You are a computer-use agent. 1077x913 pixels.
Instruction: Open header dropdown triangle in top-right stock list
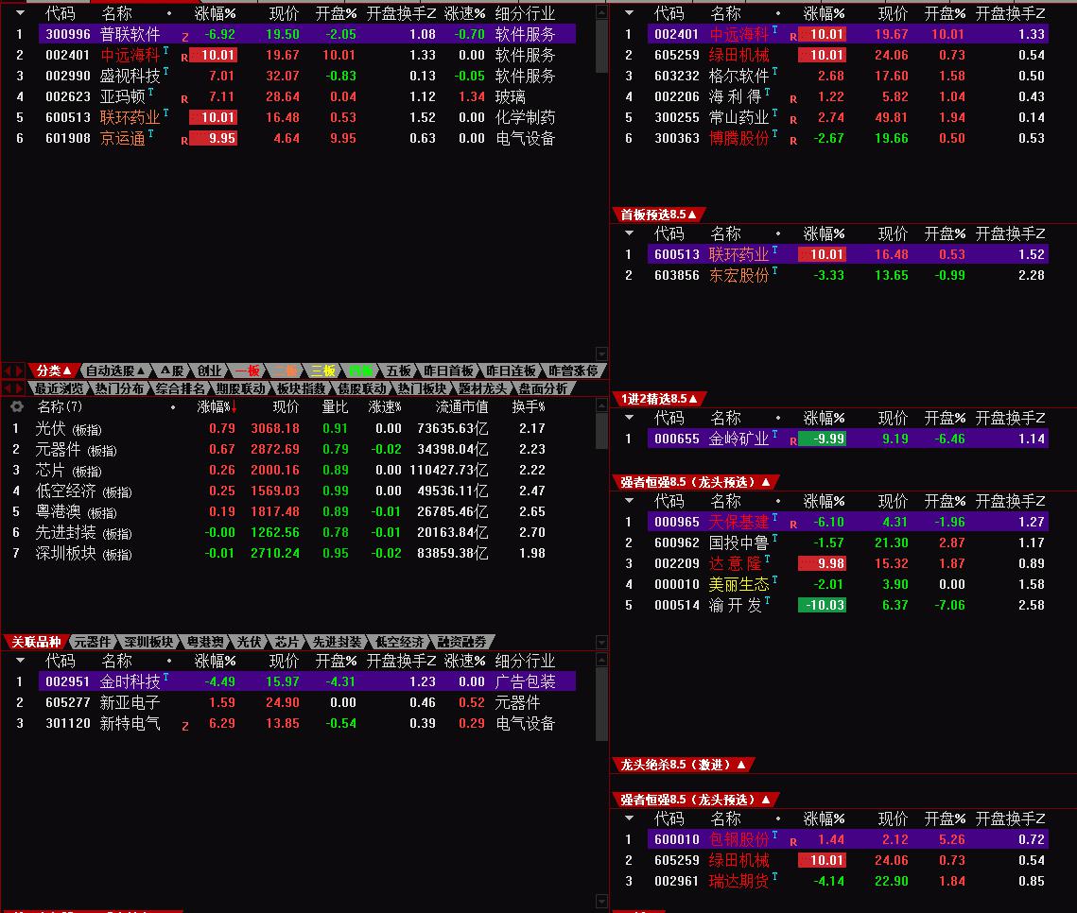[x=629, y=13]
